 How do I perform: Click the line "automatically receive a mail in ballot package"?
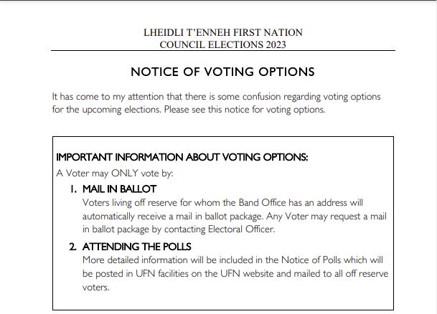[235, 217]
